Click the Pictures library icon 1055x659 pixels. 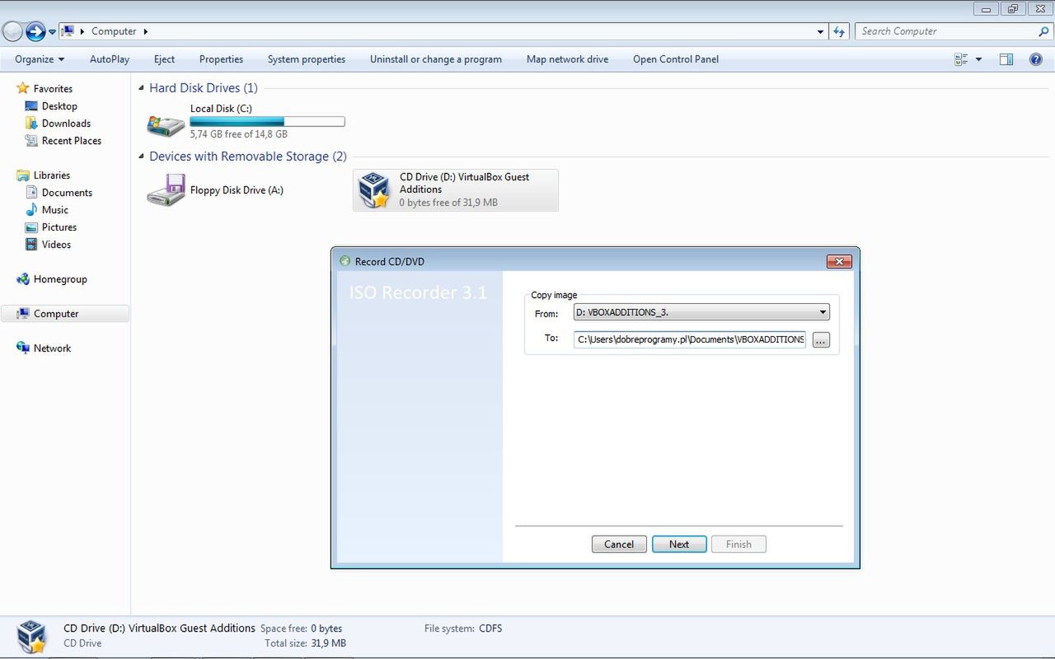(x=31, y=227)
